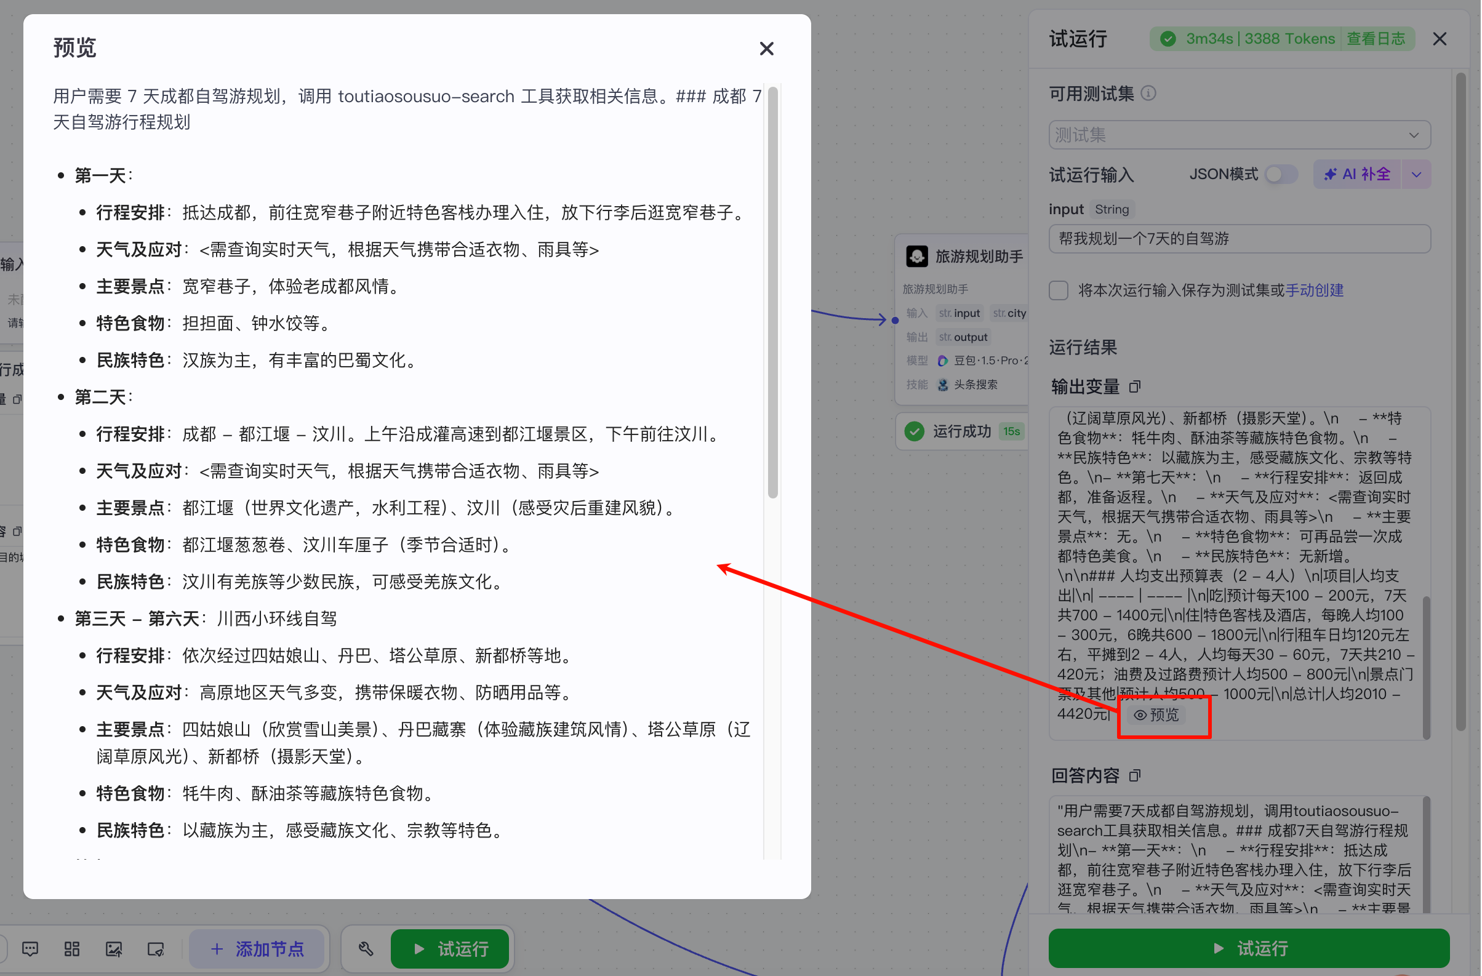
Task: Copy the 输出变量 content with copy icon
Action: (x=1134, y=386)
